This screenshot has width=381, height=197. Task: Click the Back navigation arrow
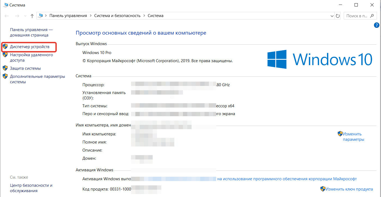click(x=7, y=16)
